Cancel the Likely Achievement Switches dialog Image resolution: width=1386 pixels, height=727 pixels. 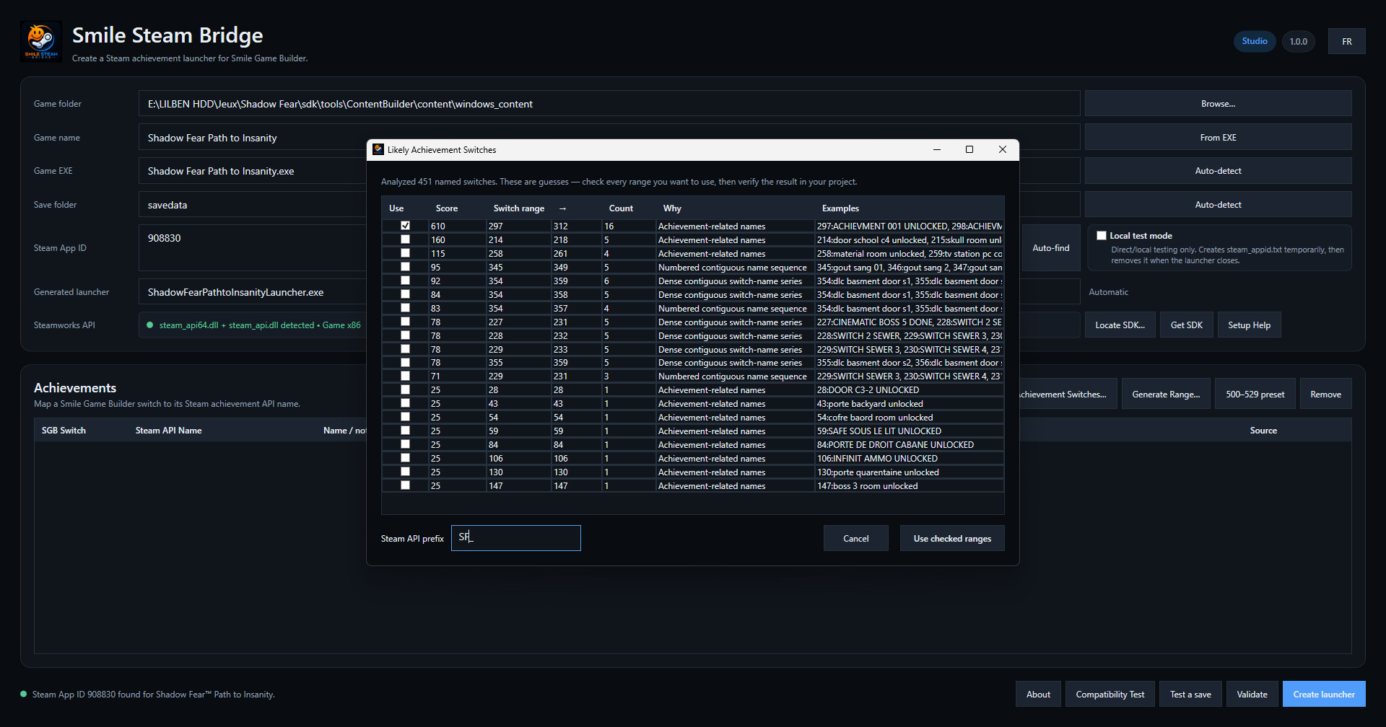(x=856, y=538)
